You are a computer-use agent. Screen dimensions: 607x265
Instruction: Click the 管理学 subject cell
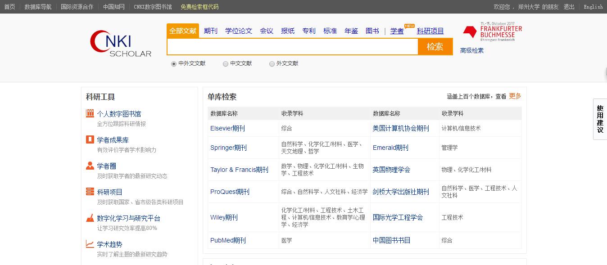pyautogui.click(x=449, y=148)
